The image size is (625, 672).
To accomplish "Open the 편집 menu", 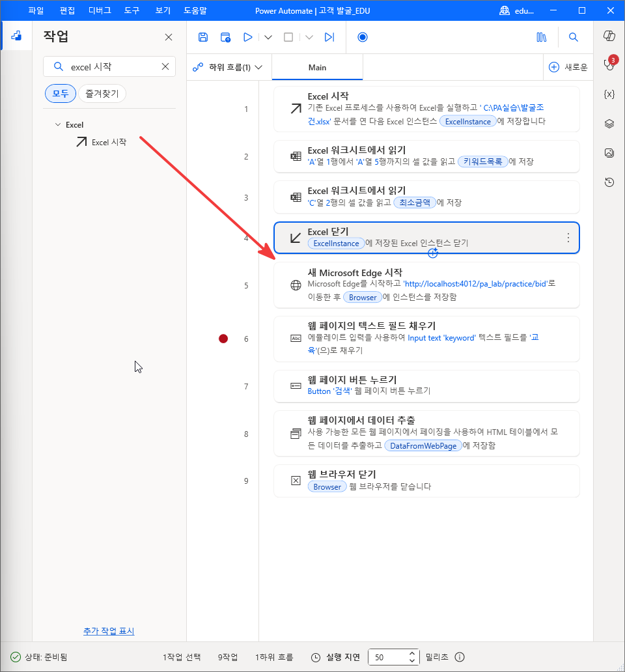I will click(x=67, y=10).
